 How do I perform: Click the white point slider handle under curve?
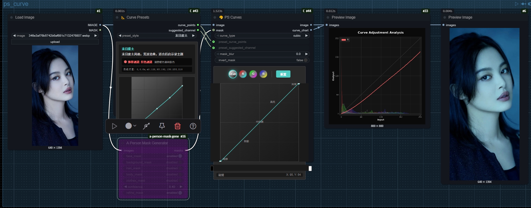(x=310, y=168)
